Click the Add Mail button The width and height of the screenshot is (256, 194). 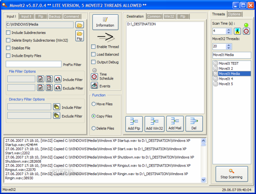coord(175,124)
